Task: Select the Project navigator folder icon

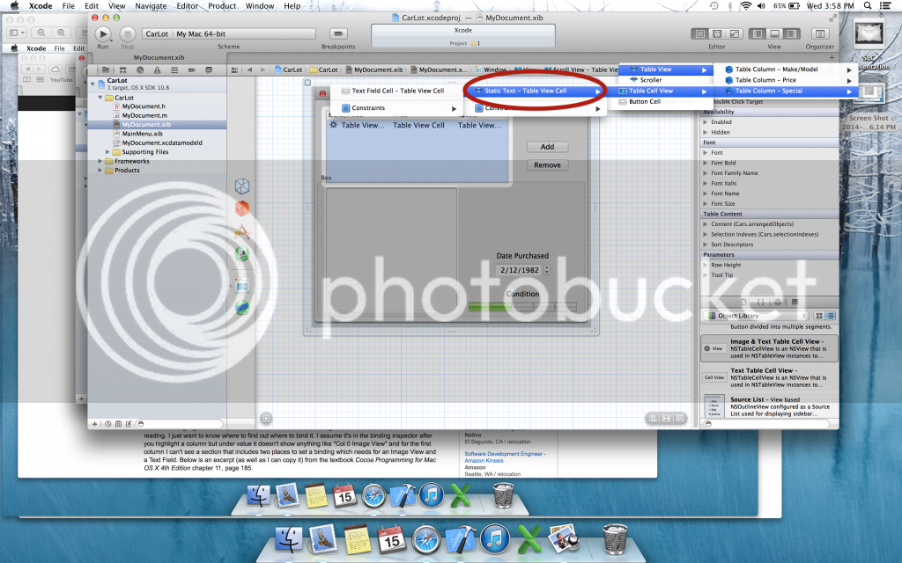Action: pos(106,70)
